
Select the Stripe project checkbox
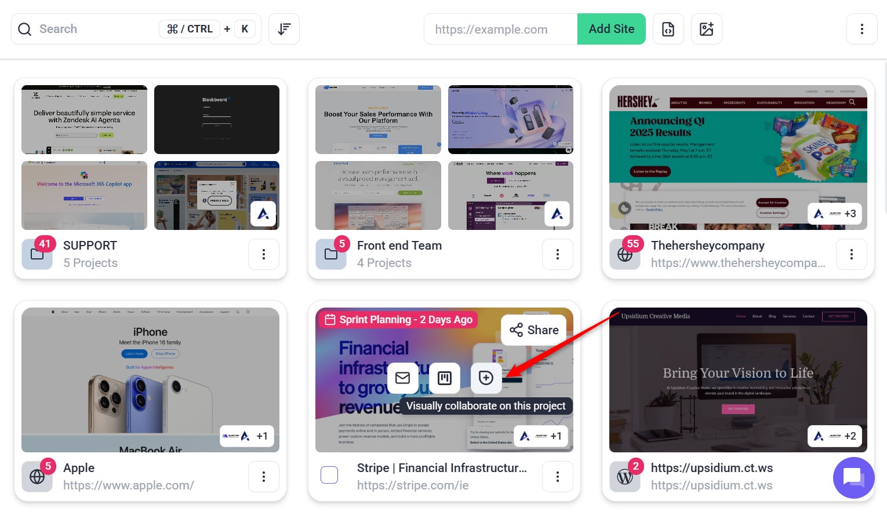point(329,475)
